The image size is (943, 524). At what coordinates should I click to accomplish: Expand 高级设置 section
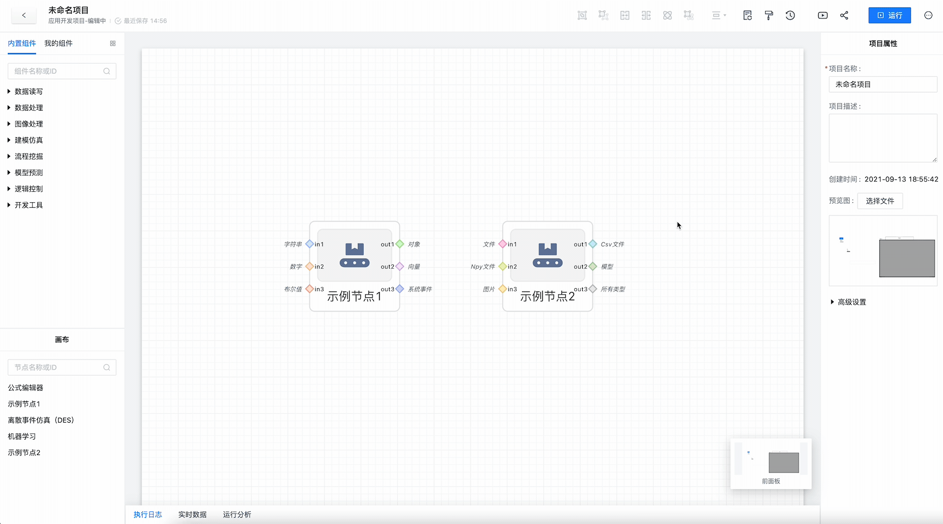point(851,302)
